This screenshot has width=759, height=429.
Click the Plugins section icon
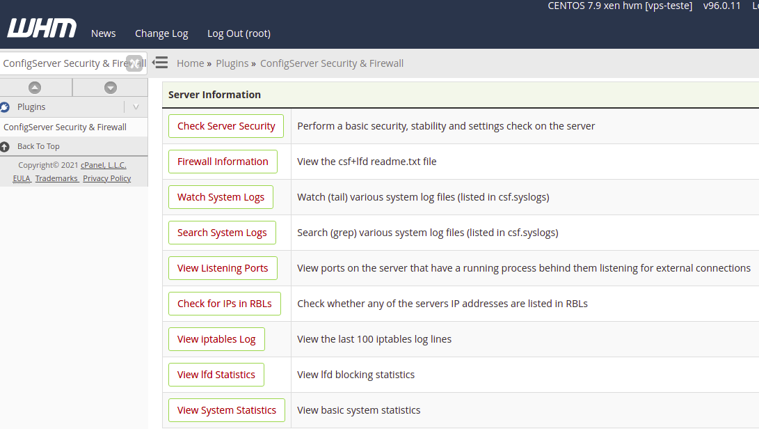pyautogui.click(x=5, y=107)
